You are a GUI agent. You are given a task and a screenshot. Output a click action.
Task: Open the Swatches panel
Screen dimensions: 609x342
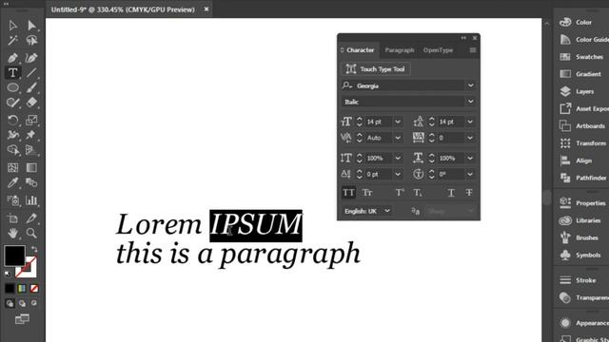click(x=581, y=57)
